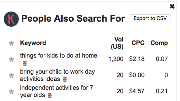The image size is (180, 101).
Task: Close the People Also Search For panel
Action: (x=172, y=6)
